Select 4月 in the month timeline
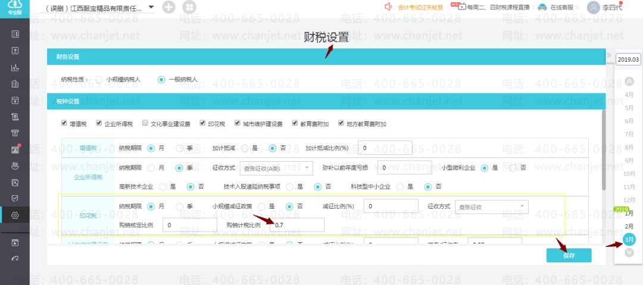 (x=629, y=95)
